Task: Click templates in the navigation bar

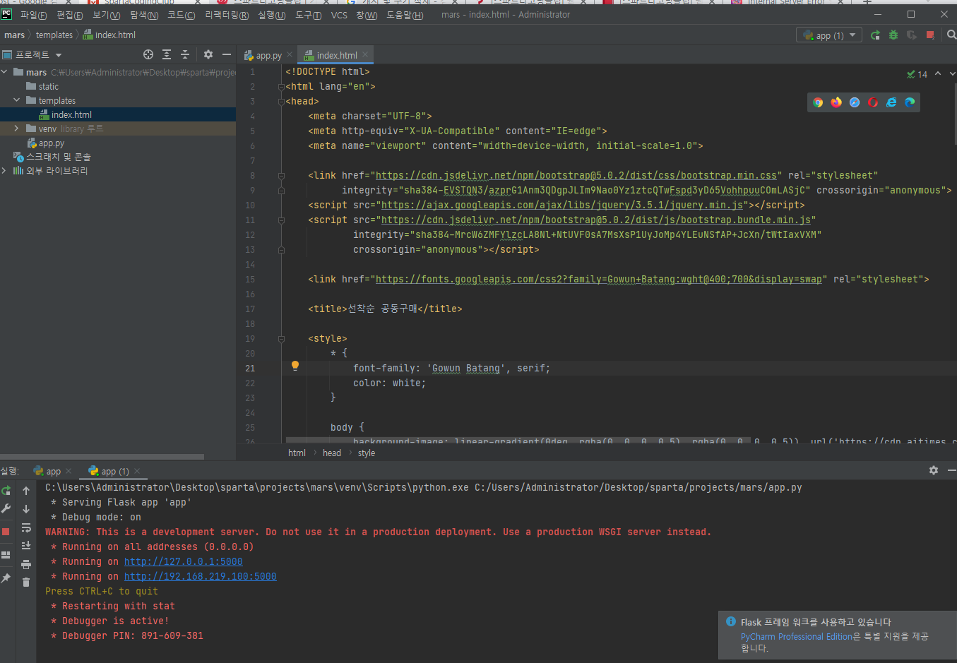Action: 54,35
